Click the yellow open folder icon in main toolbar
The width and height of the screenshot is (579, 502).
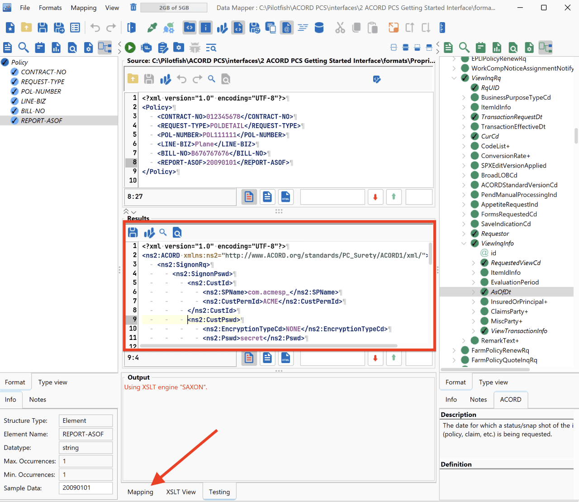tap(26, 28)
